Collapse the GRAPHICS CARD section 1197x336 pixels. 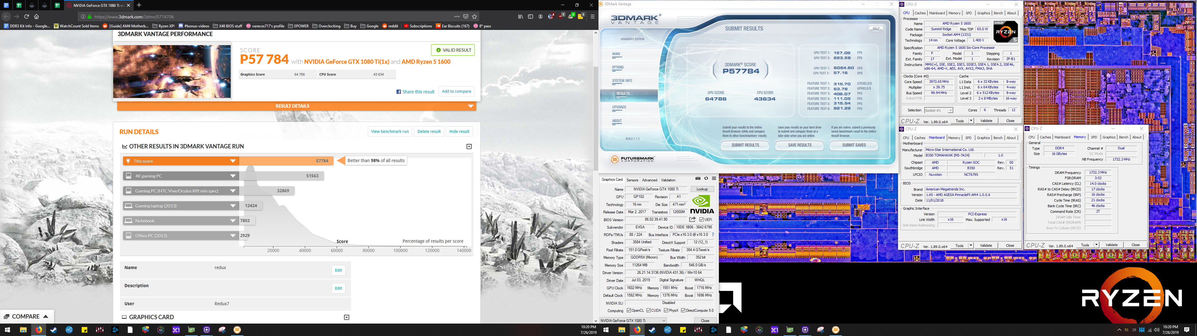click(346, 317)
